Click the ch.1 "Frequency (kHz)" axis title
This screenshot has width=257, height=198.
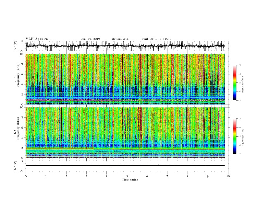click(x=18, y=75)
